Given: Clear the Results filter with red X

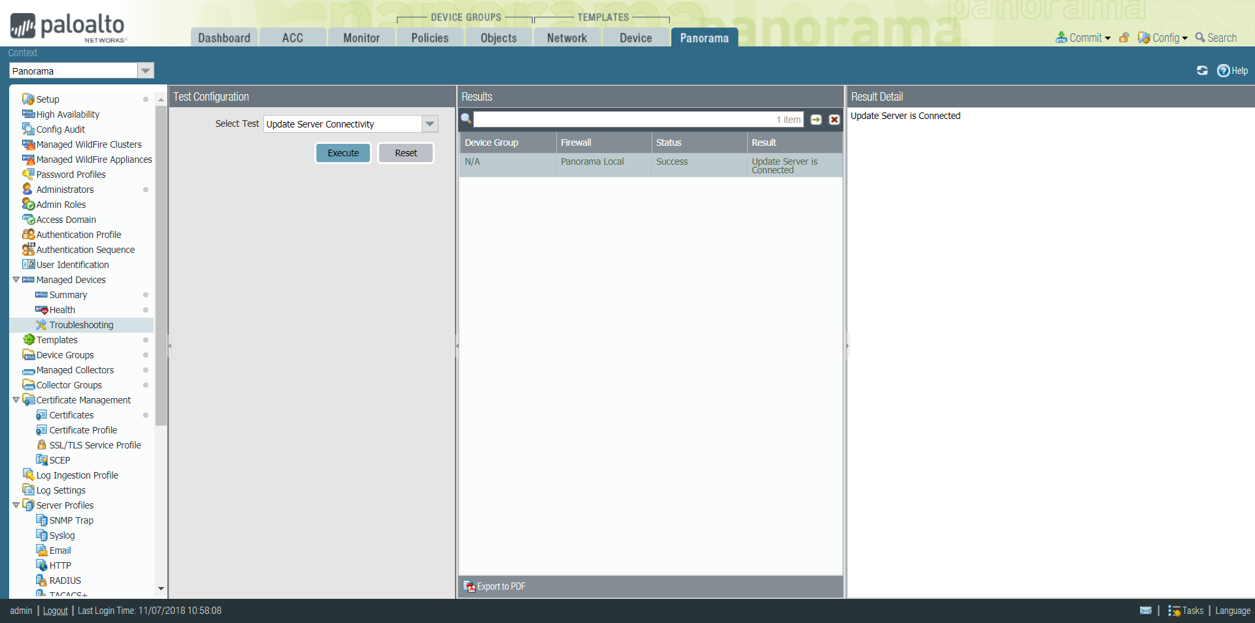Looking at the screenshot, I should click(x=835, y=120).
